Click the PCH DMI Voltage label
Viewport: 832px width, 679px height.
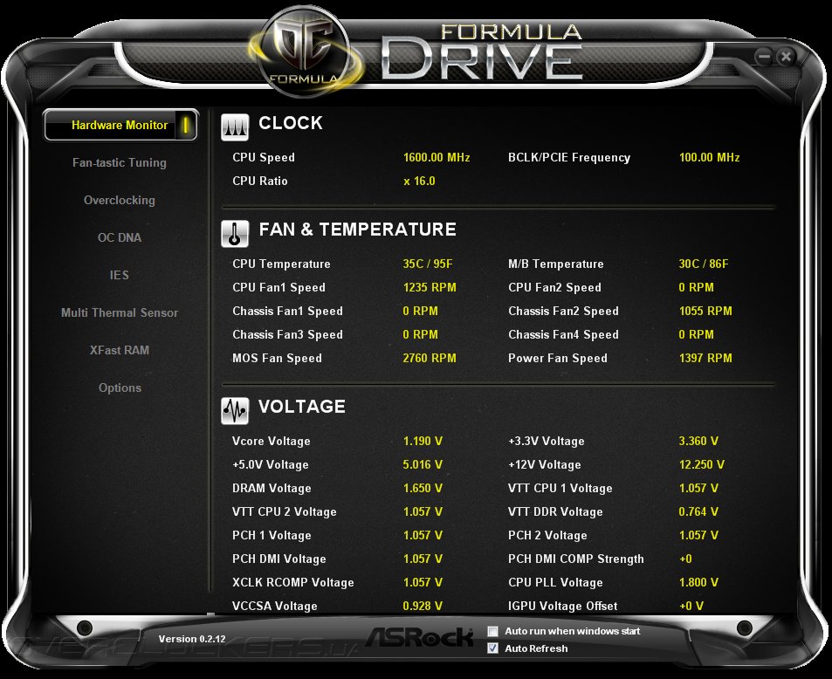[x=279, y=559]
